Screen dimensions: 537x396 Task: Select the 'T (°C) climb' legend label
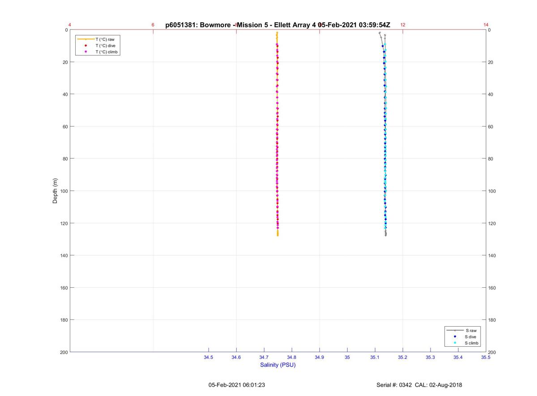click(107, 52)
